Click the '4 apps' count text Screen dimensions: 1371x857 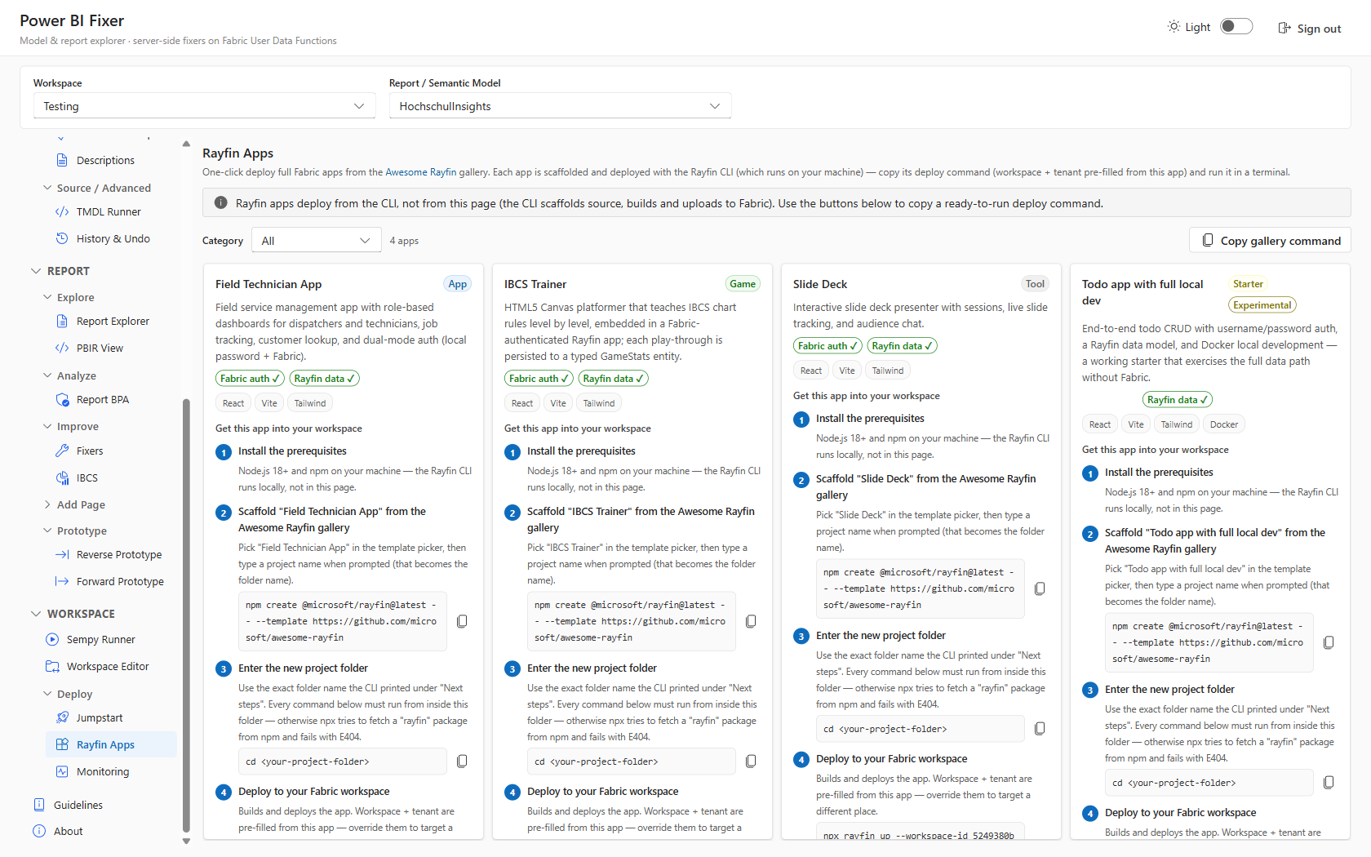pos(404,241)
